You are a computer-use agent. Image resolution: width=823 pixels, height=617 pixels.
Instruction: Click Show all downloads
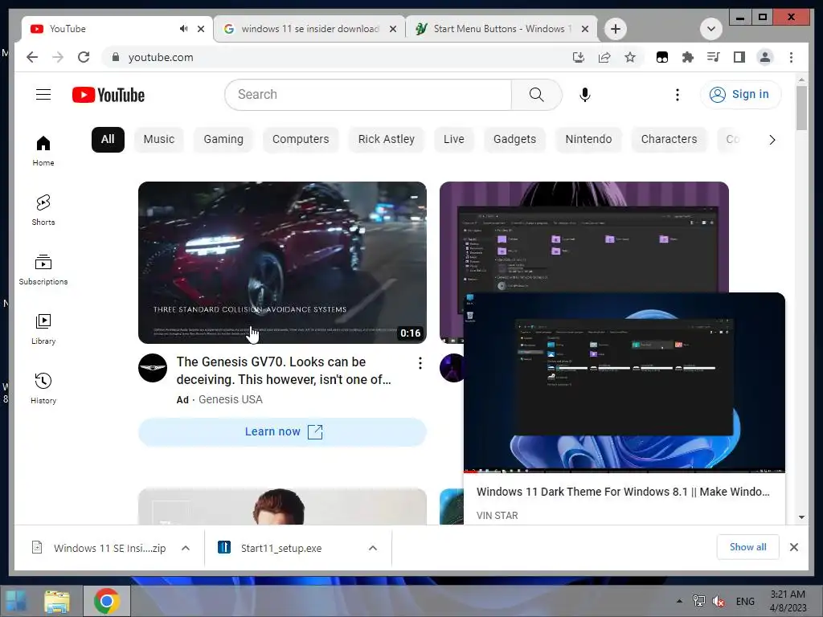[x=748, y=547]
